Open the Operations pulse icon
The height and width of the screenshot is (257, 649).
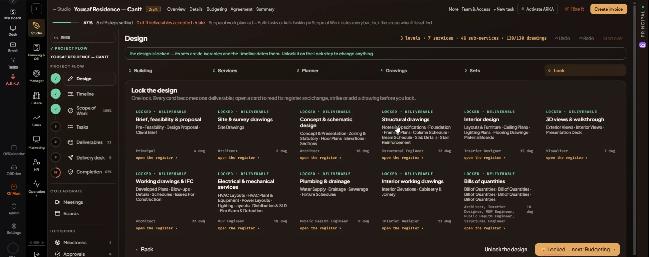point(36,188)
